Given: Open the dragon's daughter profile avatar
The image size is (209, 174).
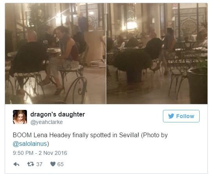Looking at the screenshot, I should (x=20, y=117).
